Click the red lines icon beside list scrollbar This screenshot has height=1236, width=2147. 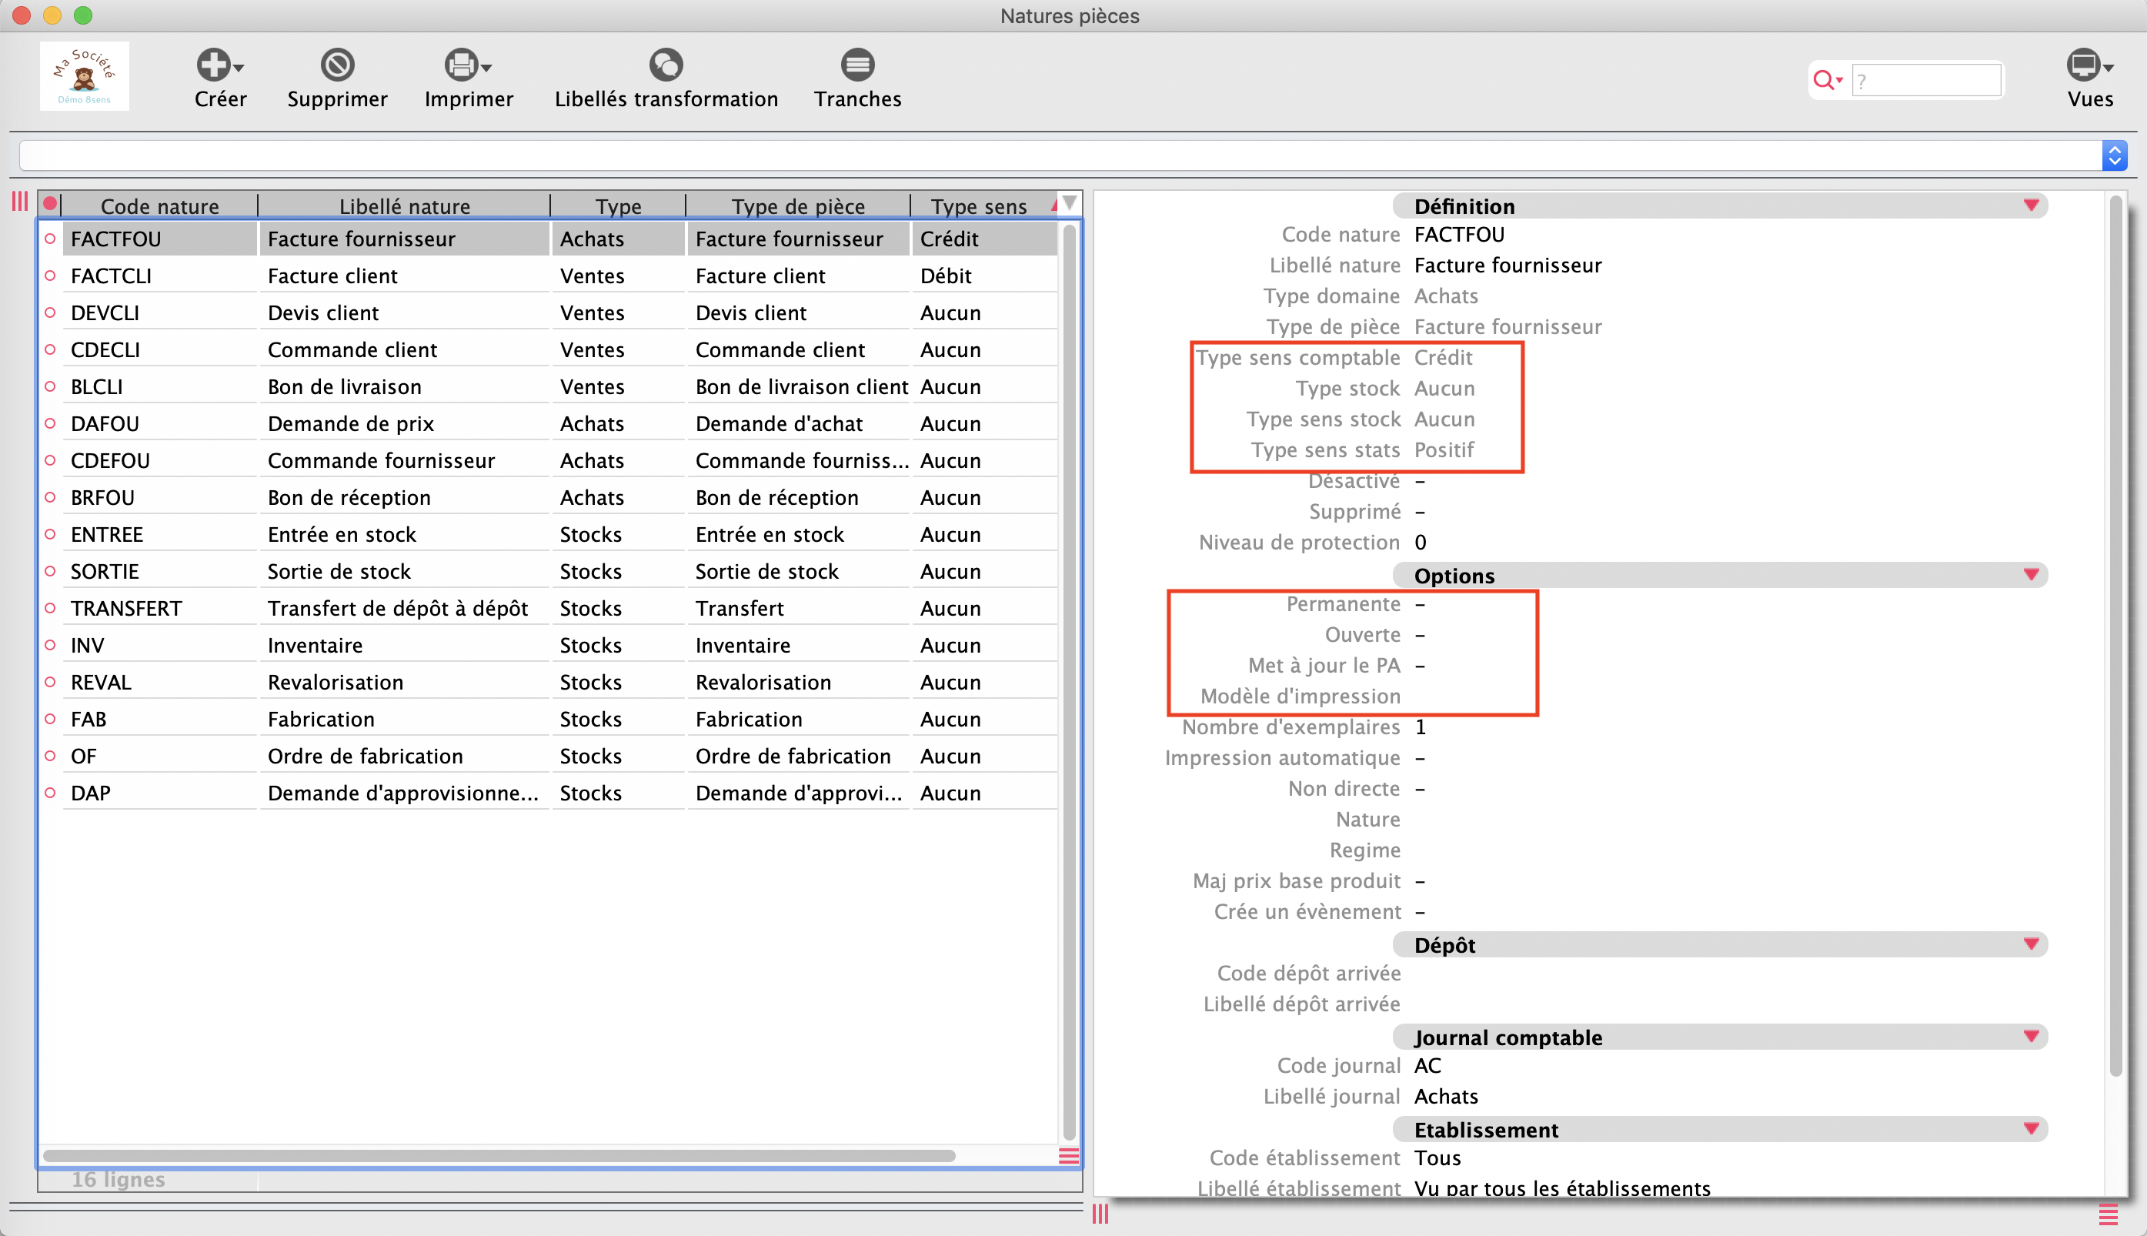1068,1156
